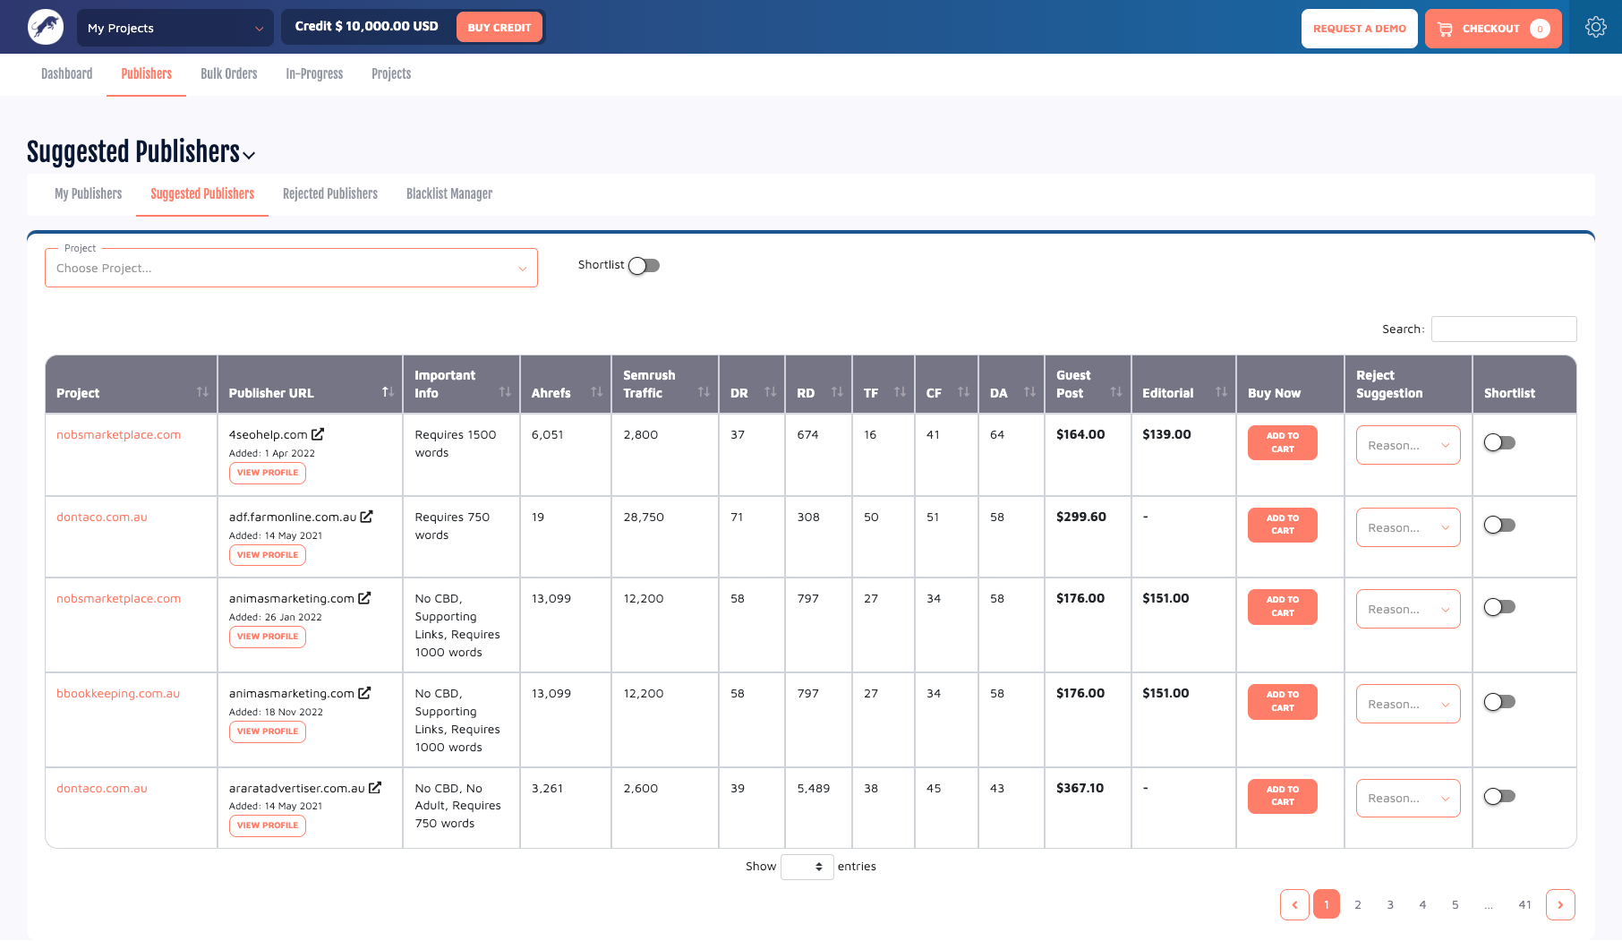
Task: Go to next page arrow
Action: [1560, 904]
